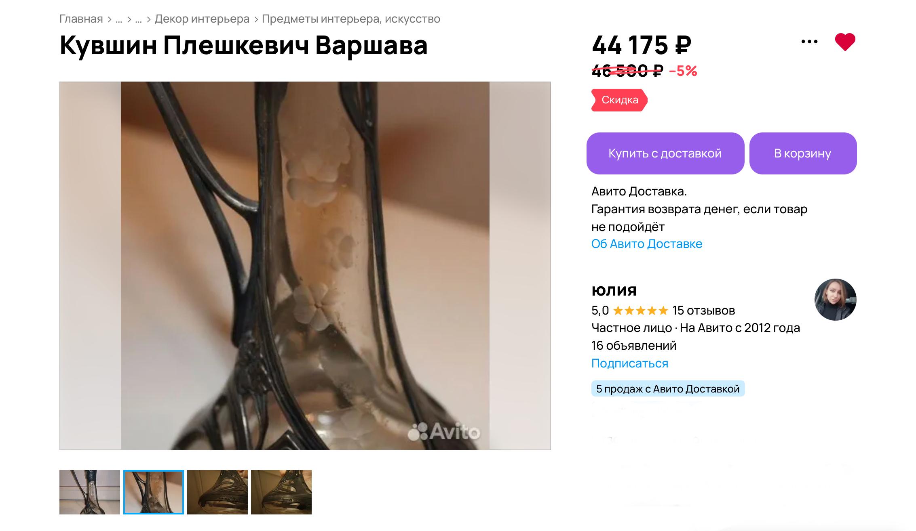Screen dimensions: 916x531
Task: Add item with В корзину button
Action: coord(803,153)
